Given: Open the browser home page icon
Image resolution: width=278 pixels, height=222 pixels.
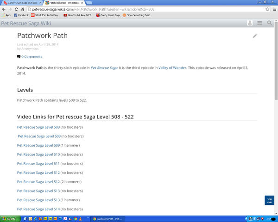Looking at the screenshot, I should [x=23, y=9].
